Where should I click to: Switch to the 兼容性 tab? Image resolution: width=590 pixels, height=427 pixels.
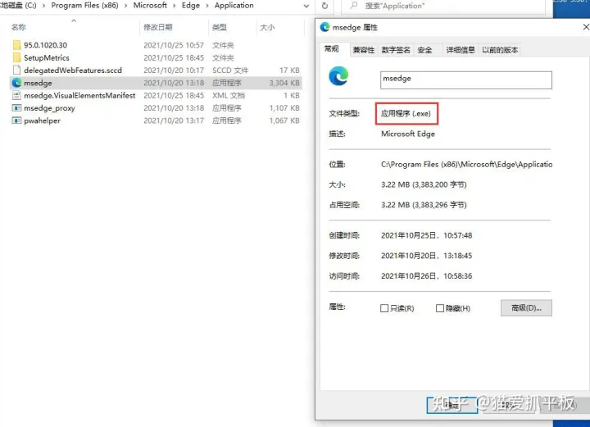364,50
